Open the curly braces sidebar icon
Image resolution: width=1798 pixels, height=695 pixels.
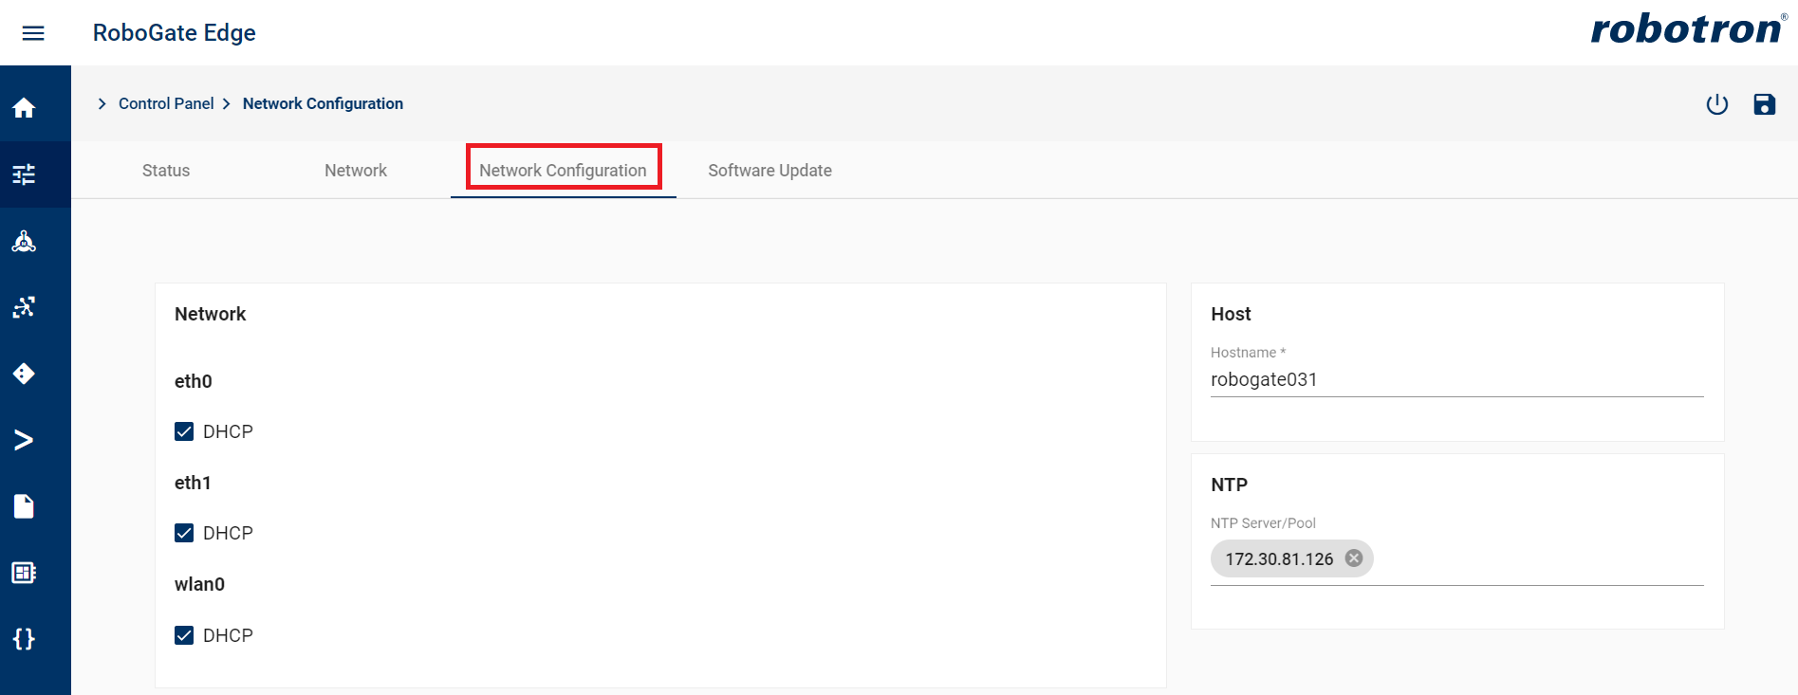pyautogui.click(x=24, y=639)
